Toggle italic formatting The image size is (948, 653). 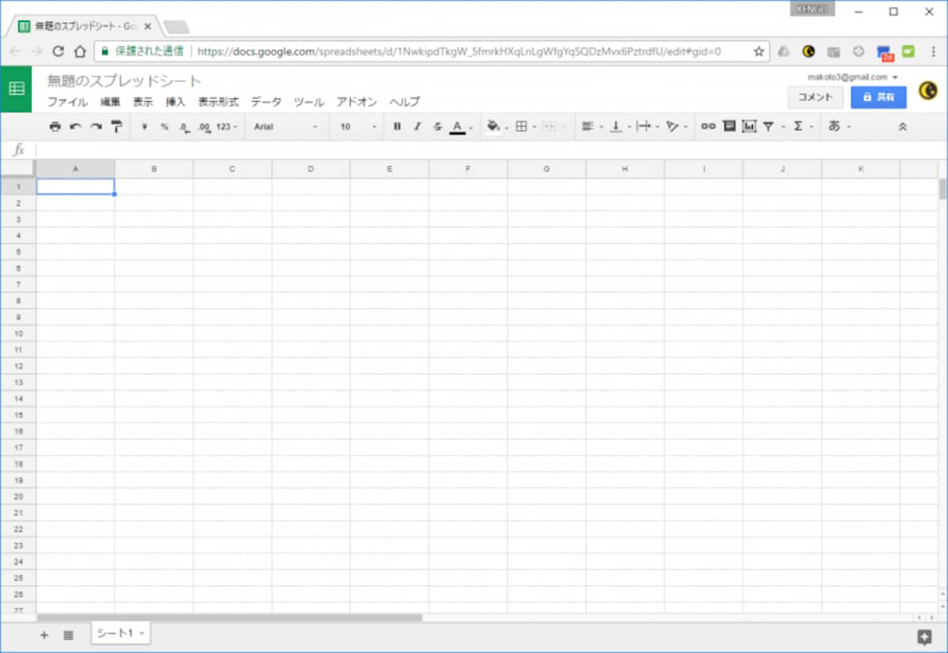(417, 126)
